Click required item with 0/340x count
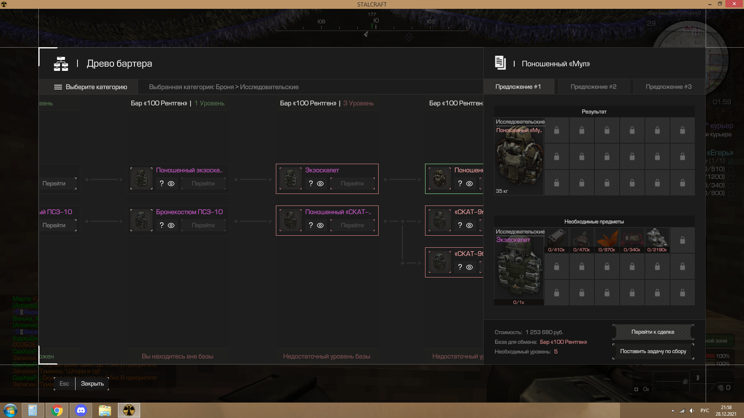 tap(632, 240)
